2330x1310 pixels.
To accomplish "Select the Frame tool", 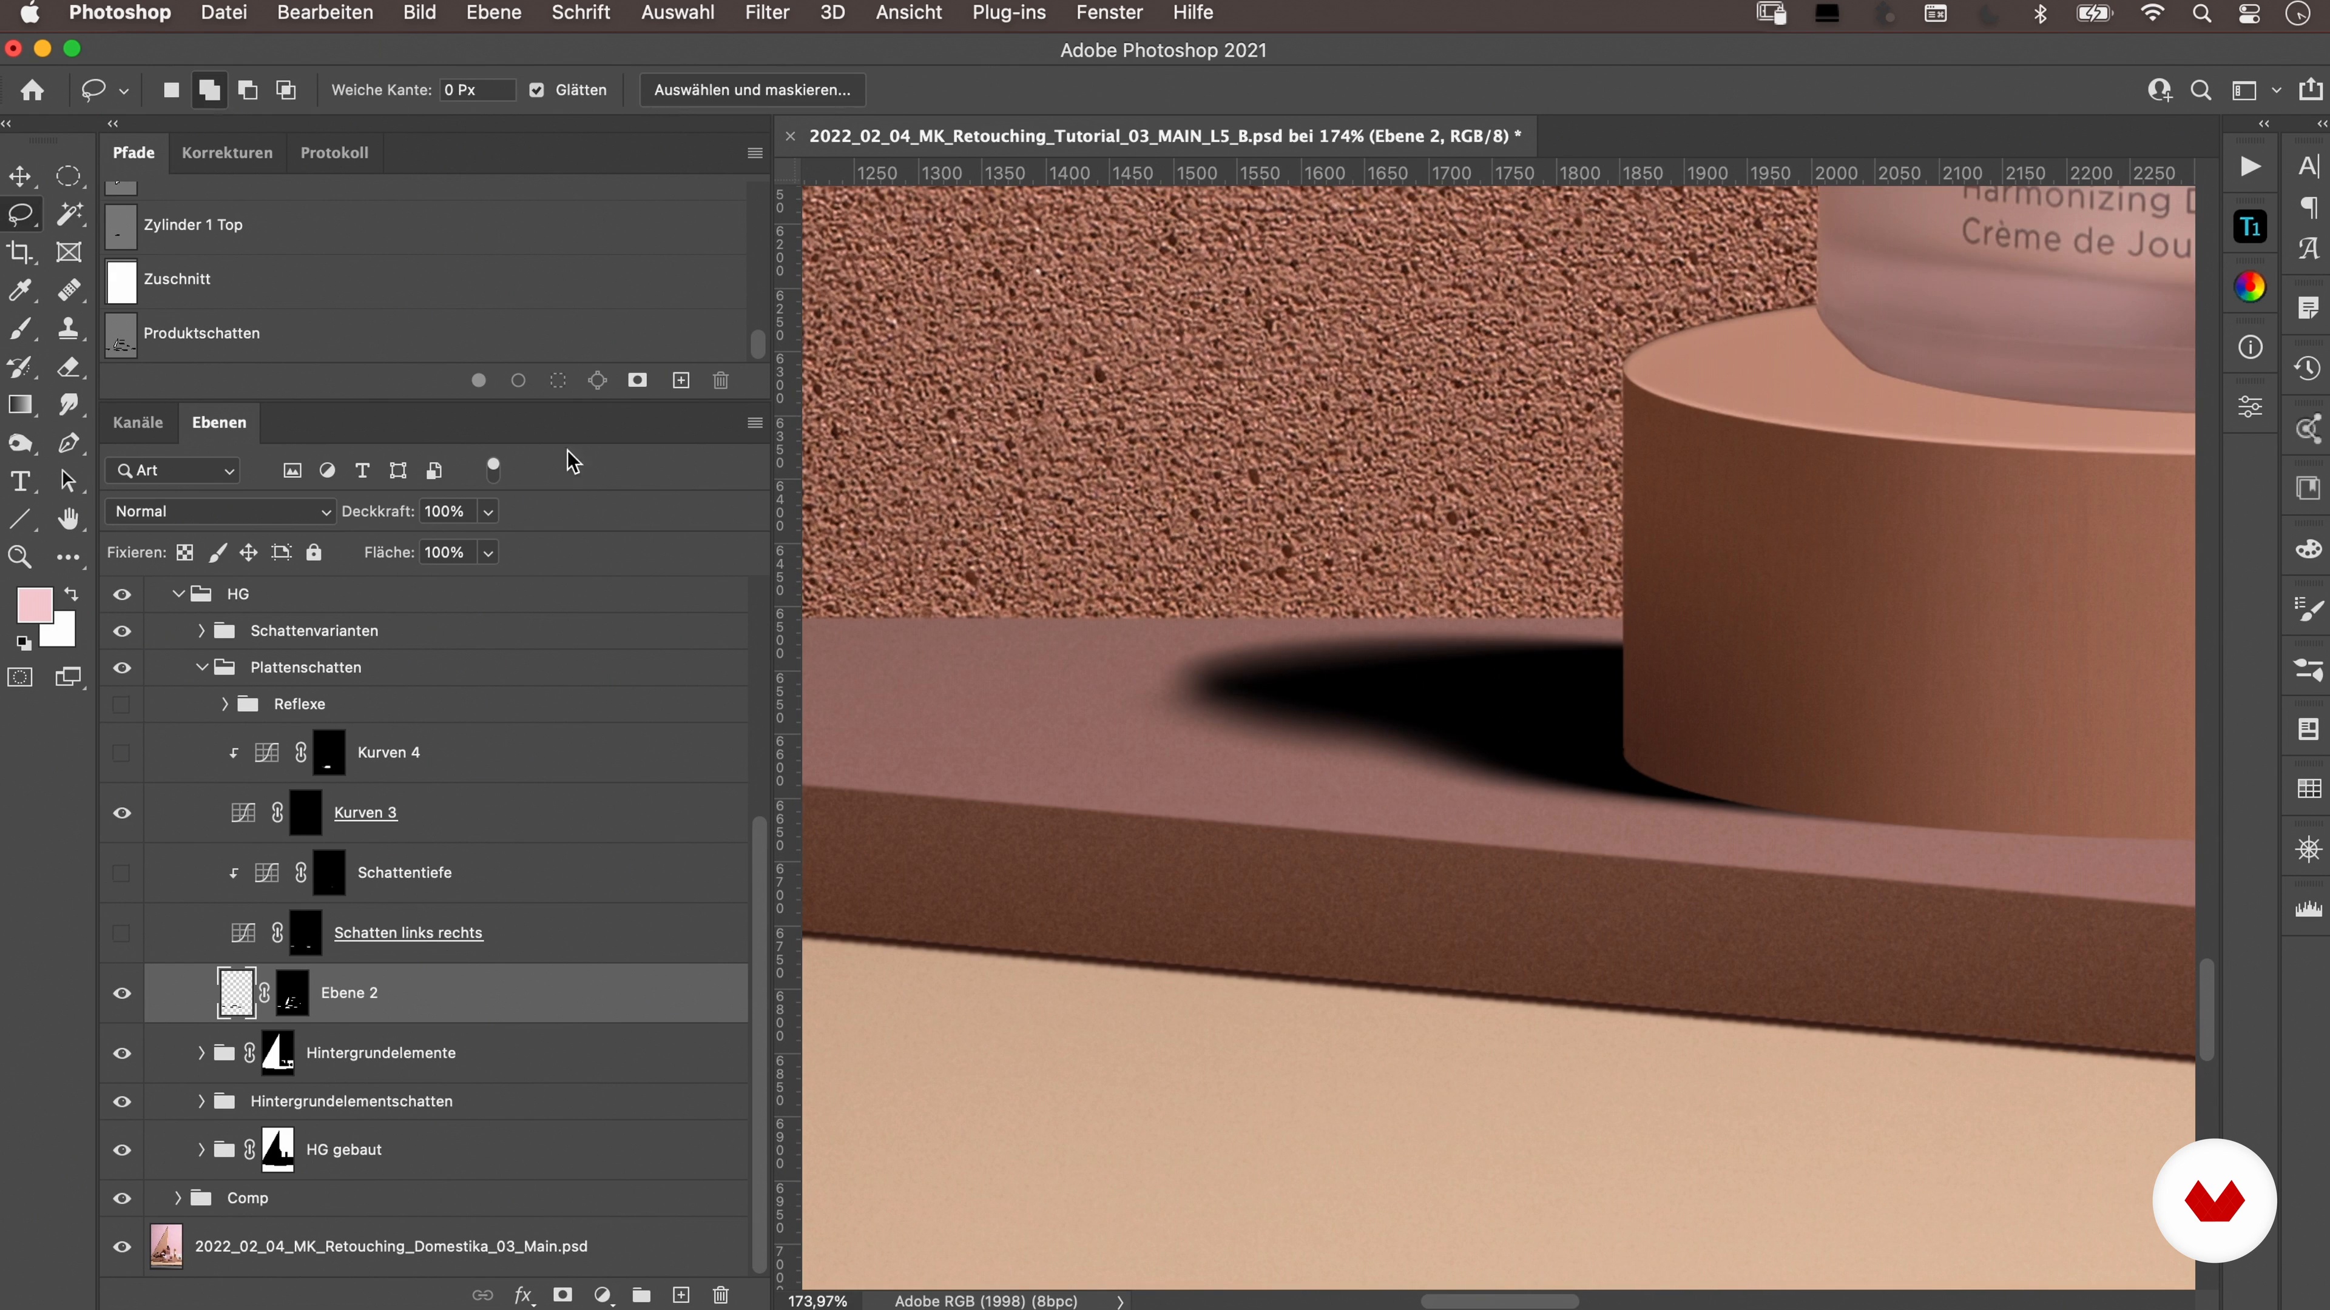I will (x=69, y=252).
